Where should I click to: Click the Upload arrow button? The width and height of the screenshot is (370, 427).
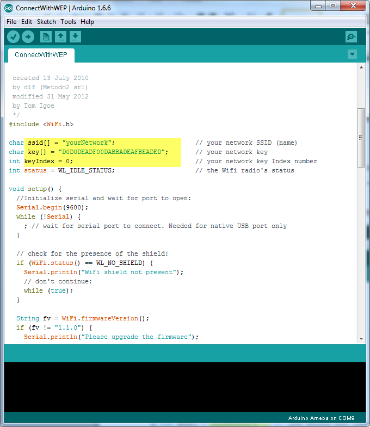(x=28, y=37)
